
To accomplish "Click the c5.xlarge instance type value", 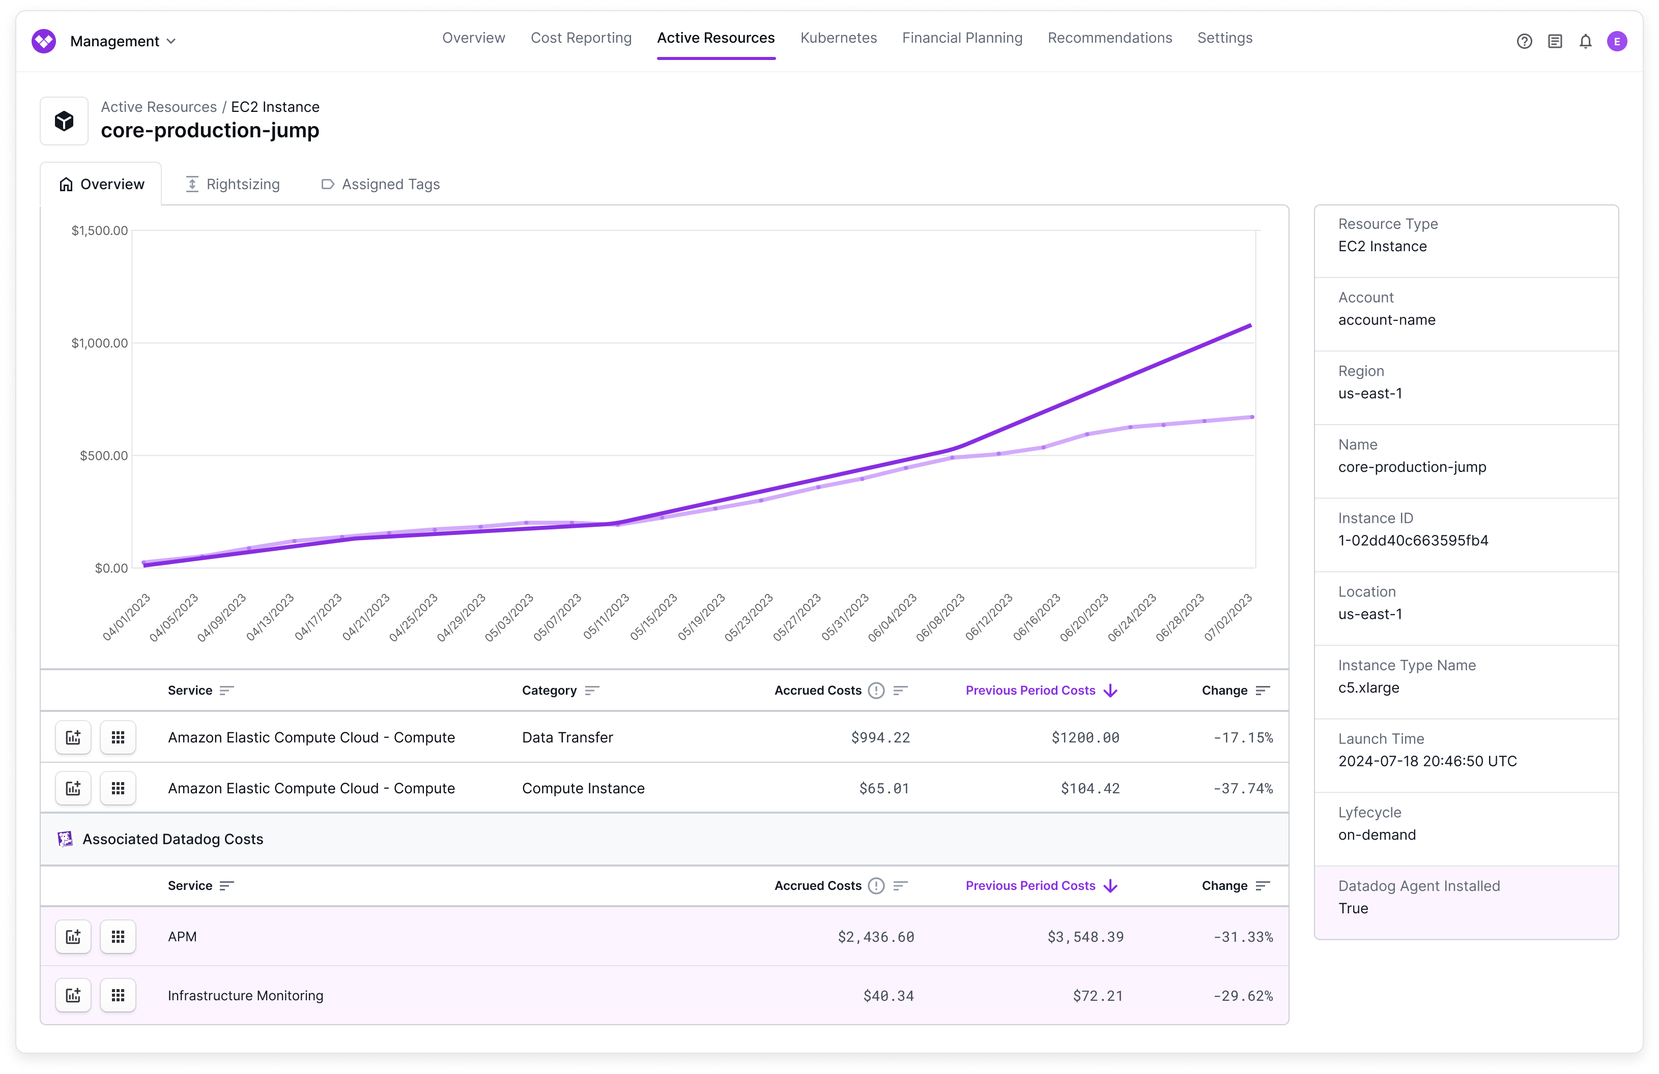I will point(1368,688).
